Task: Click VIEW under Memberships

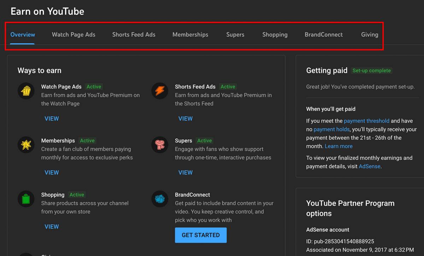Action: pyautogui.click(x=52, y=172)
